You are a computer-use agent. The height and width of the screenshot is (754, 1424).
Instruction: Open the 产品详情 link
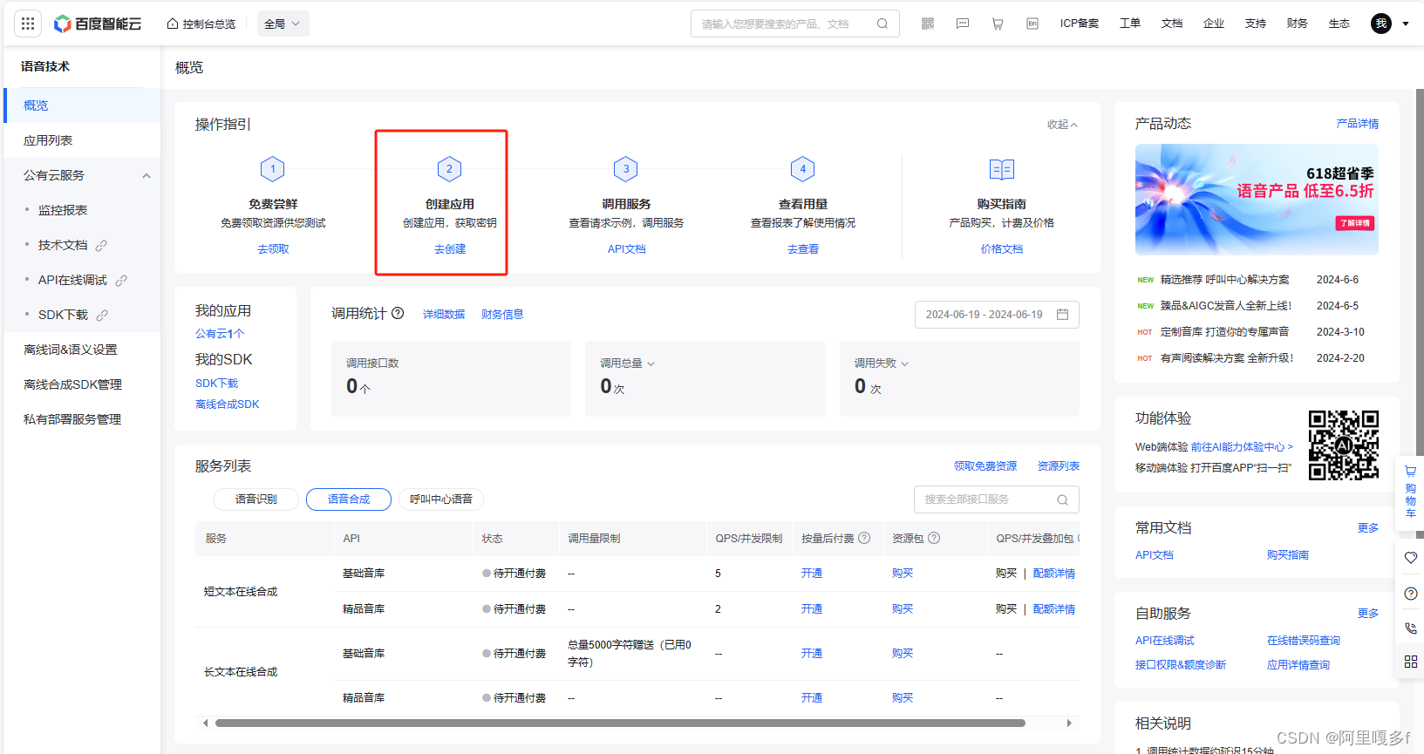pos(1358,124)
